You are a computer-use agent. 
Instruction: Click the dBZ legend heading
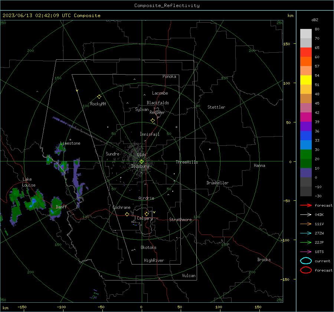[315, 20]
